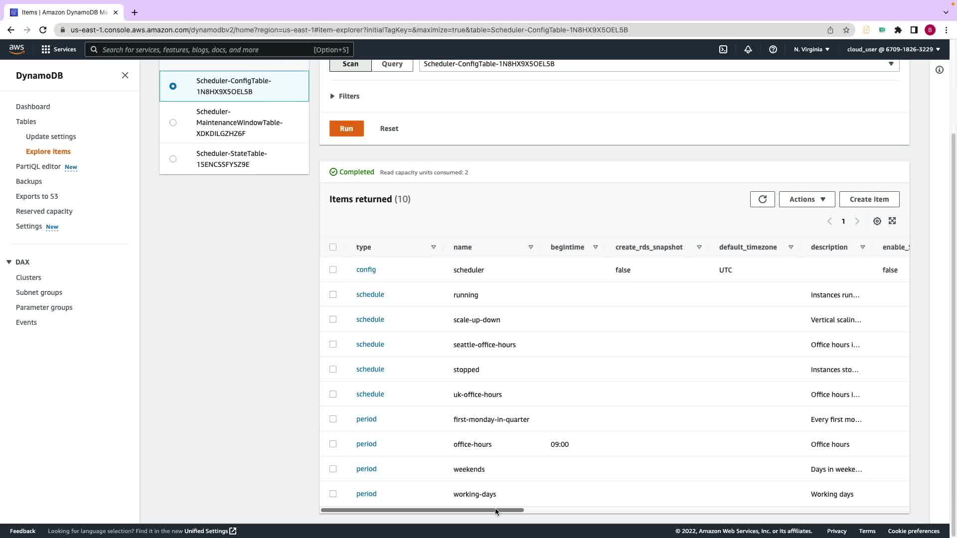Open the Services grid menu
Viewport: 957px width, 538px height.
pyautogui.click(x=58, y=49)
